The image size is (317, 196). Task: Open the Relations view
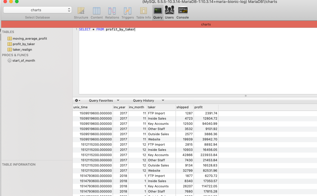[112, 12]
